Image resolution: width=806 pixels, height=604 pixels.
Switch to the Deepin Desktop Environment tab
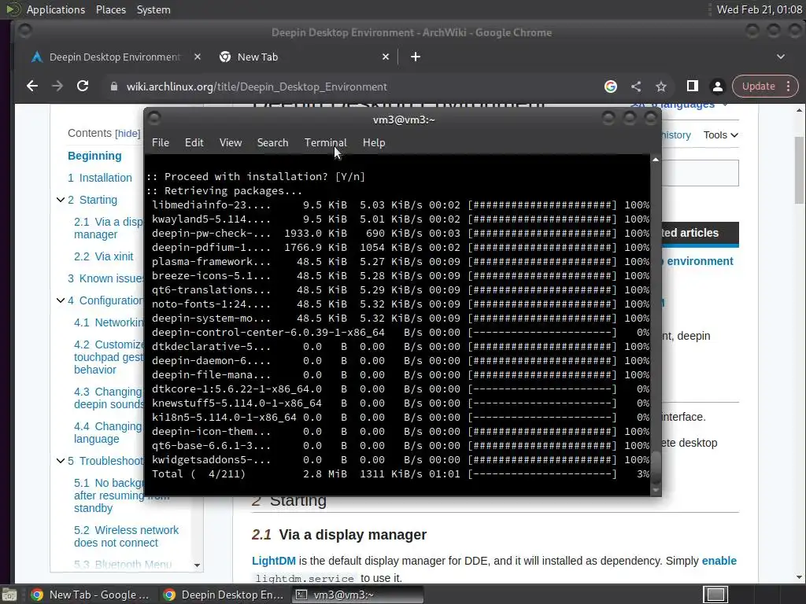click(115, 57)
